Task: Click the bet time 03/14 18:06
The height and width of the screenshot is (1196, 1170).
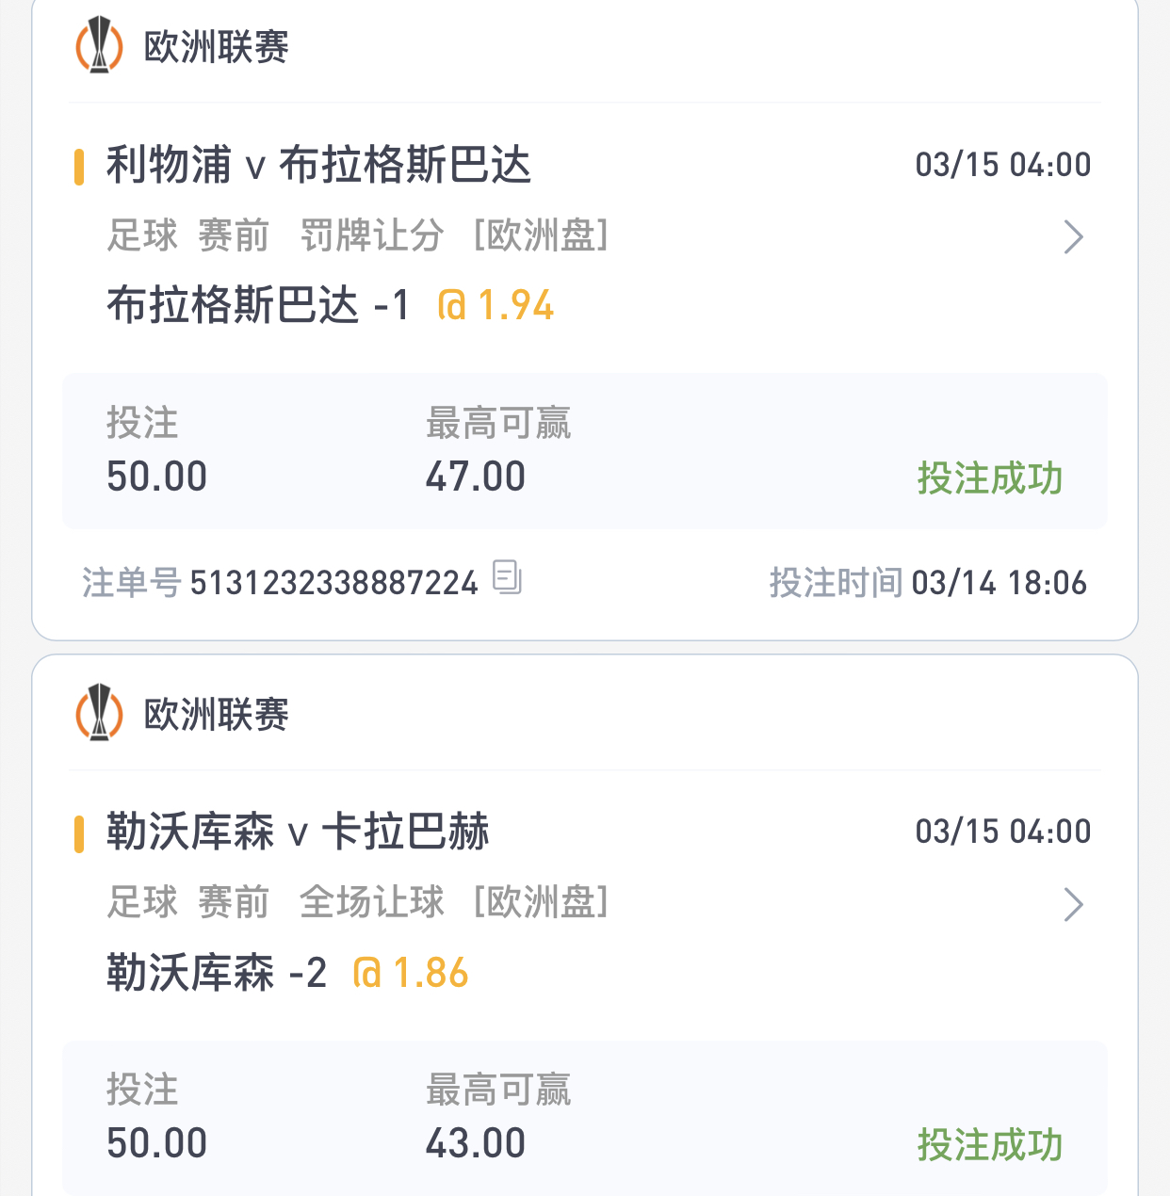Action: 999,583
